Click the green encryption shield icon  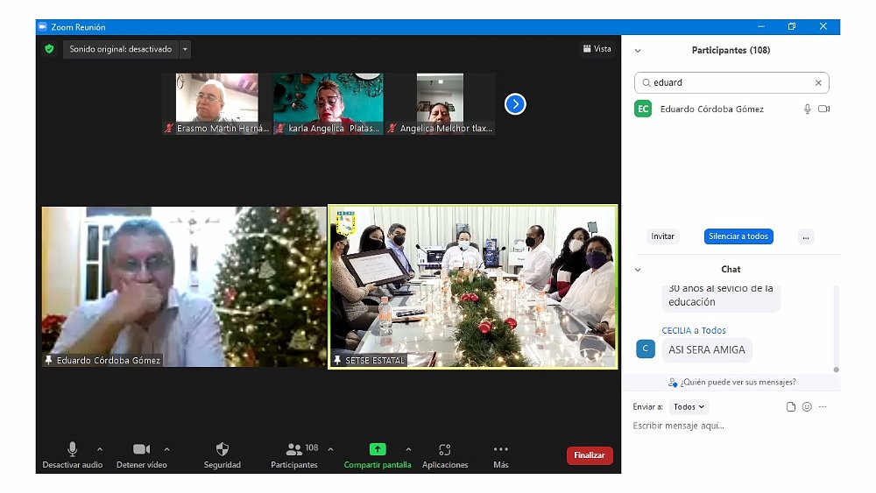point(49,49)
